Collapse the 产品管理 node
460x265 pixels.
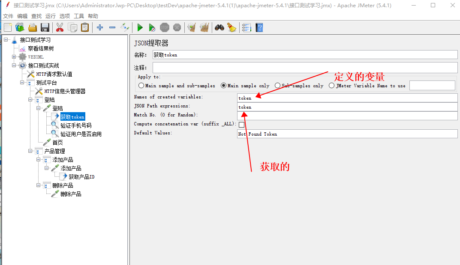pyautogui.click(x=30, y=151)
